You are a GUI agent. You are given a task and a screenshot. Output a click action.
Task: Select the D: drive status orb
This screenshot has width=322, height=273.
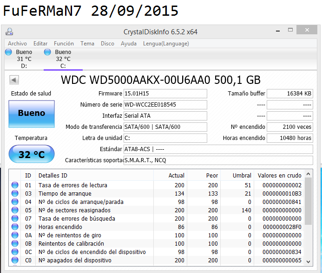coord(8,52)
